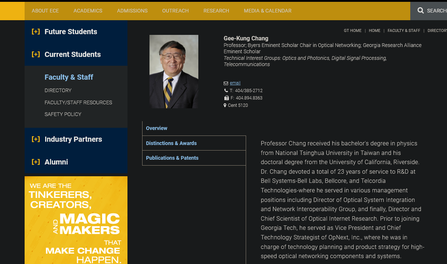Expand the Future Students [+] toggle
Screen dimensions: 447x264
[x=36, y=32]
